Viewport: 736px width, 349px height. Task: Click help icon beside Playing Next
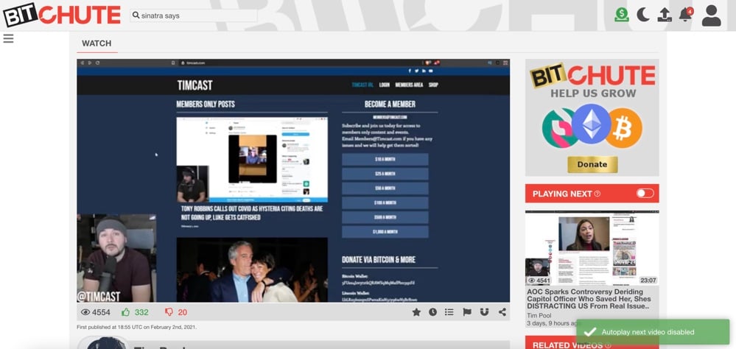(597, 194)
